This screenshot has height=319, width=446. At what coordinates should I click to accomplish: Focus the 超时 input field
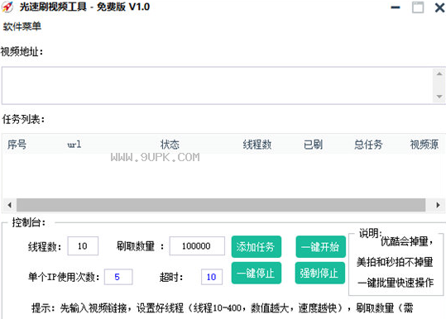(212, 277)
